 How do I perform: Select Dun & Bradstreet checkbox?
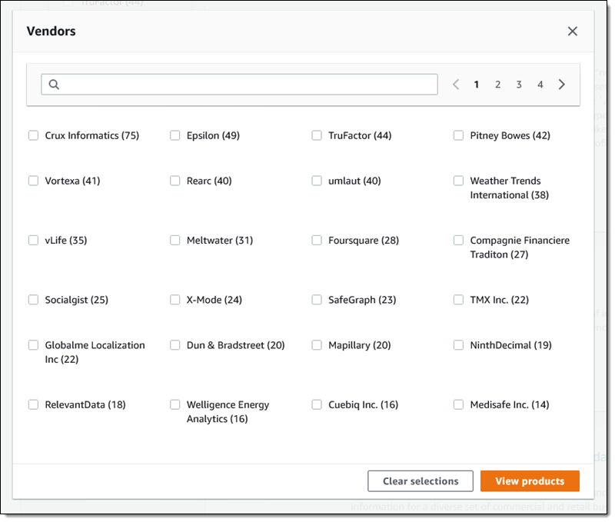(x=175, y=345)
